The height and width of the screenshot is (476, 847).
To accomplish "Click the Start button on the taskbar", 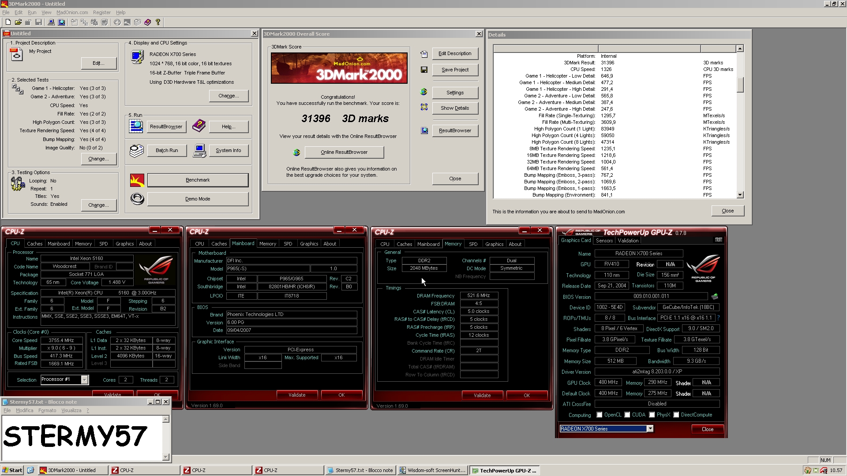I will (x=12, y=470).
